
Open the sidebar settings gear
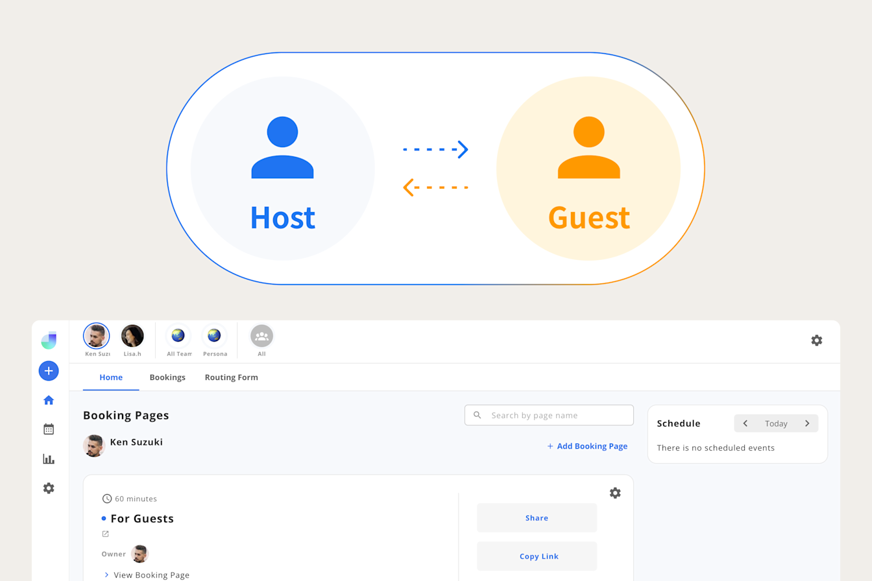49,488
